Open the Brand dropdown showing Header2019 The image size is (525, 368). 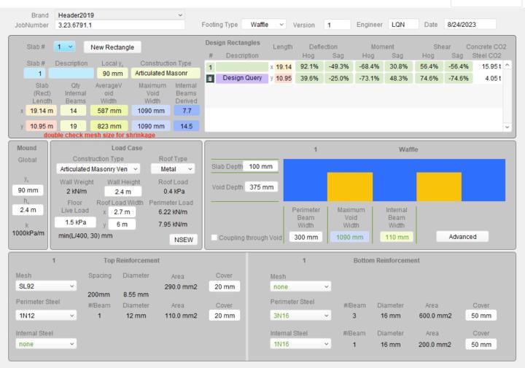pos(181,15)
